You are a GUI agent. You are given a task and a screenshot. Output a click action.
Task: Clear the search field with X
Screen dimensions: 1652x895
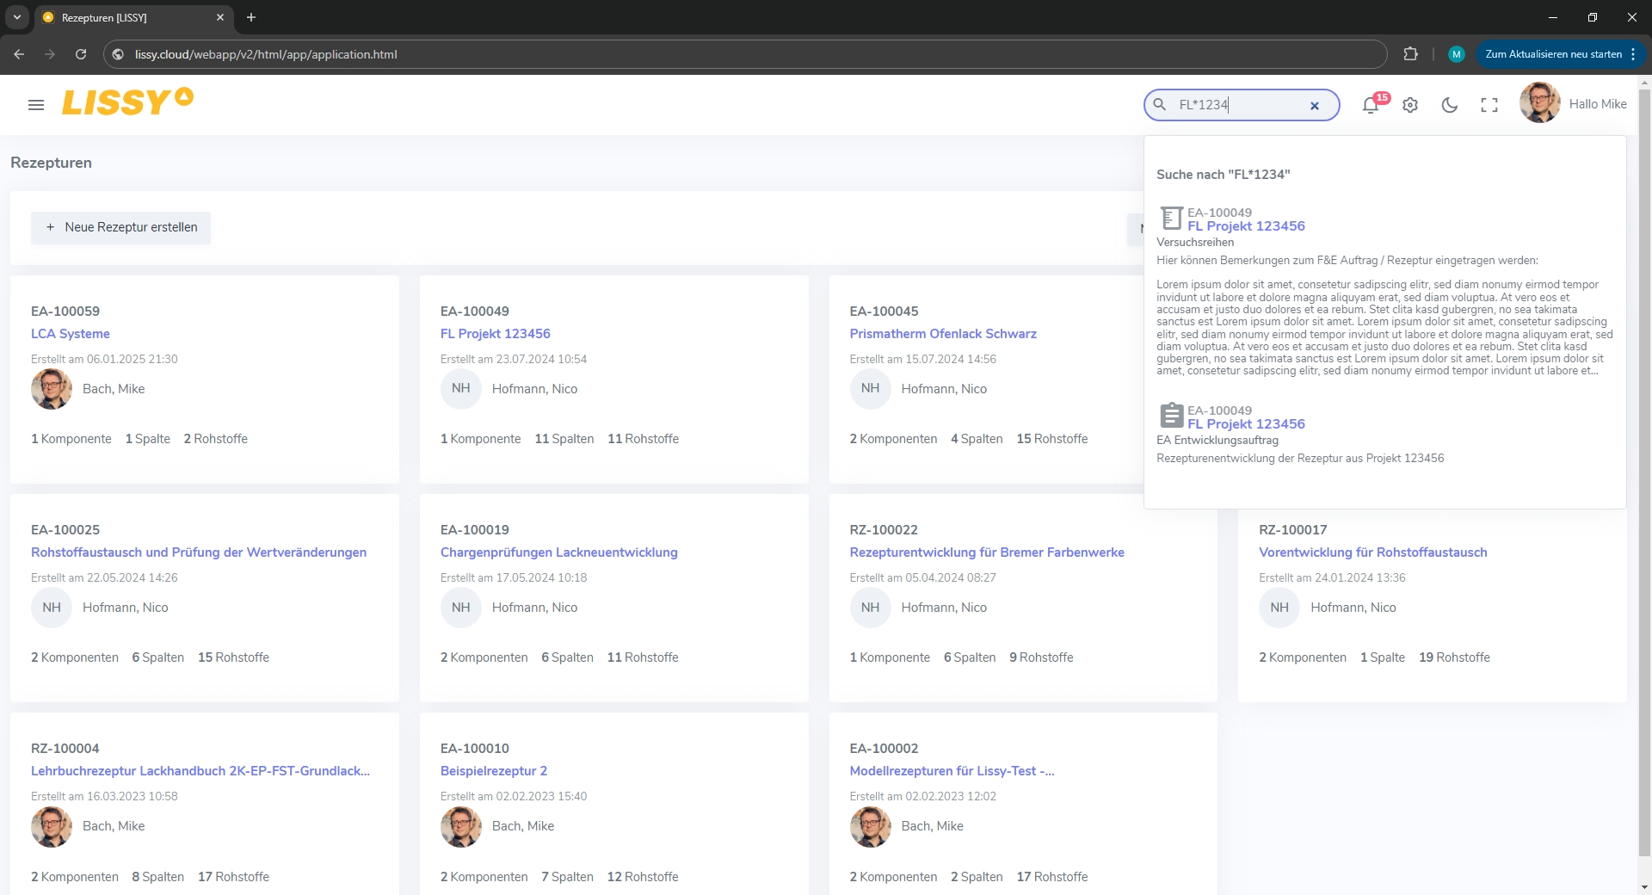[1315, 106]
